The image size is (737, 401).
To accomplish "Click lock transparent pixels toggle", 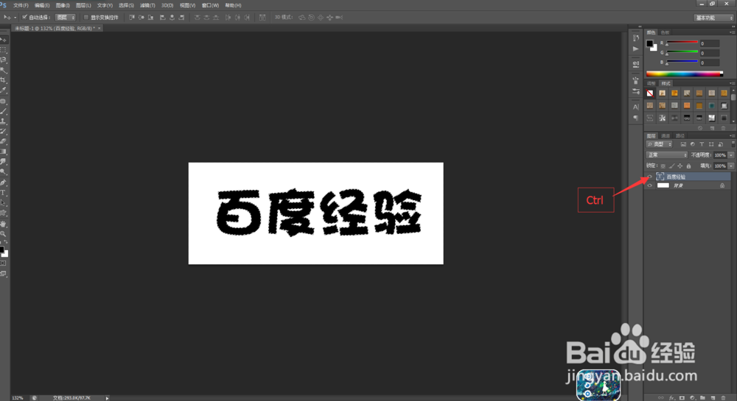I will pos(663,166).
